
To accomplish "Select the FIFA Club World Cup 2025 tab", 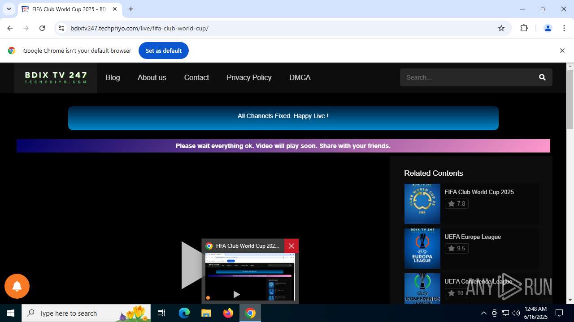I will point(70,9).
